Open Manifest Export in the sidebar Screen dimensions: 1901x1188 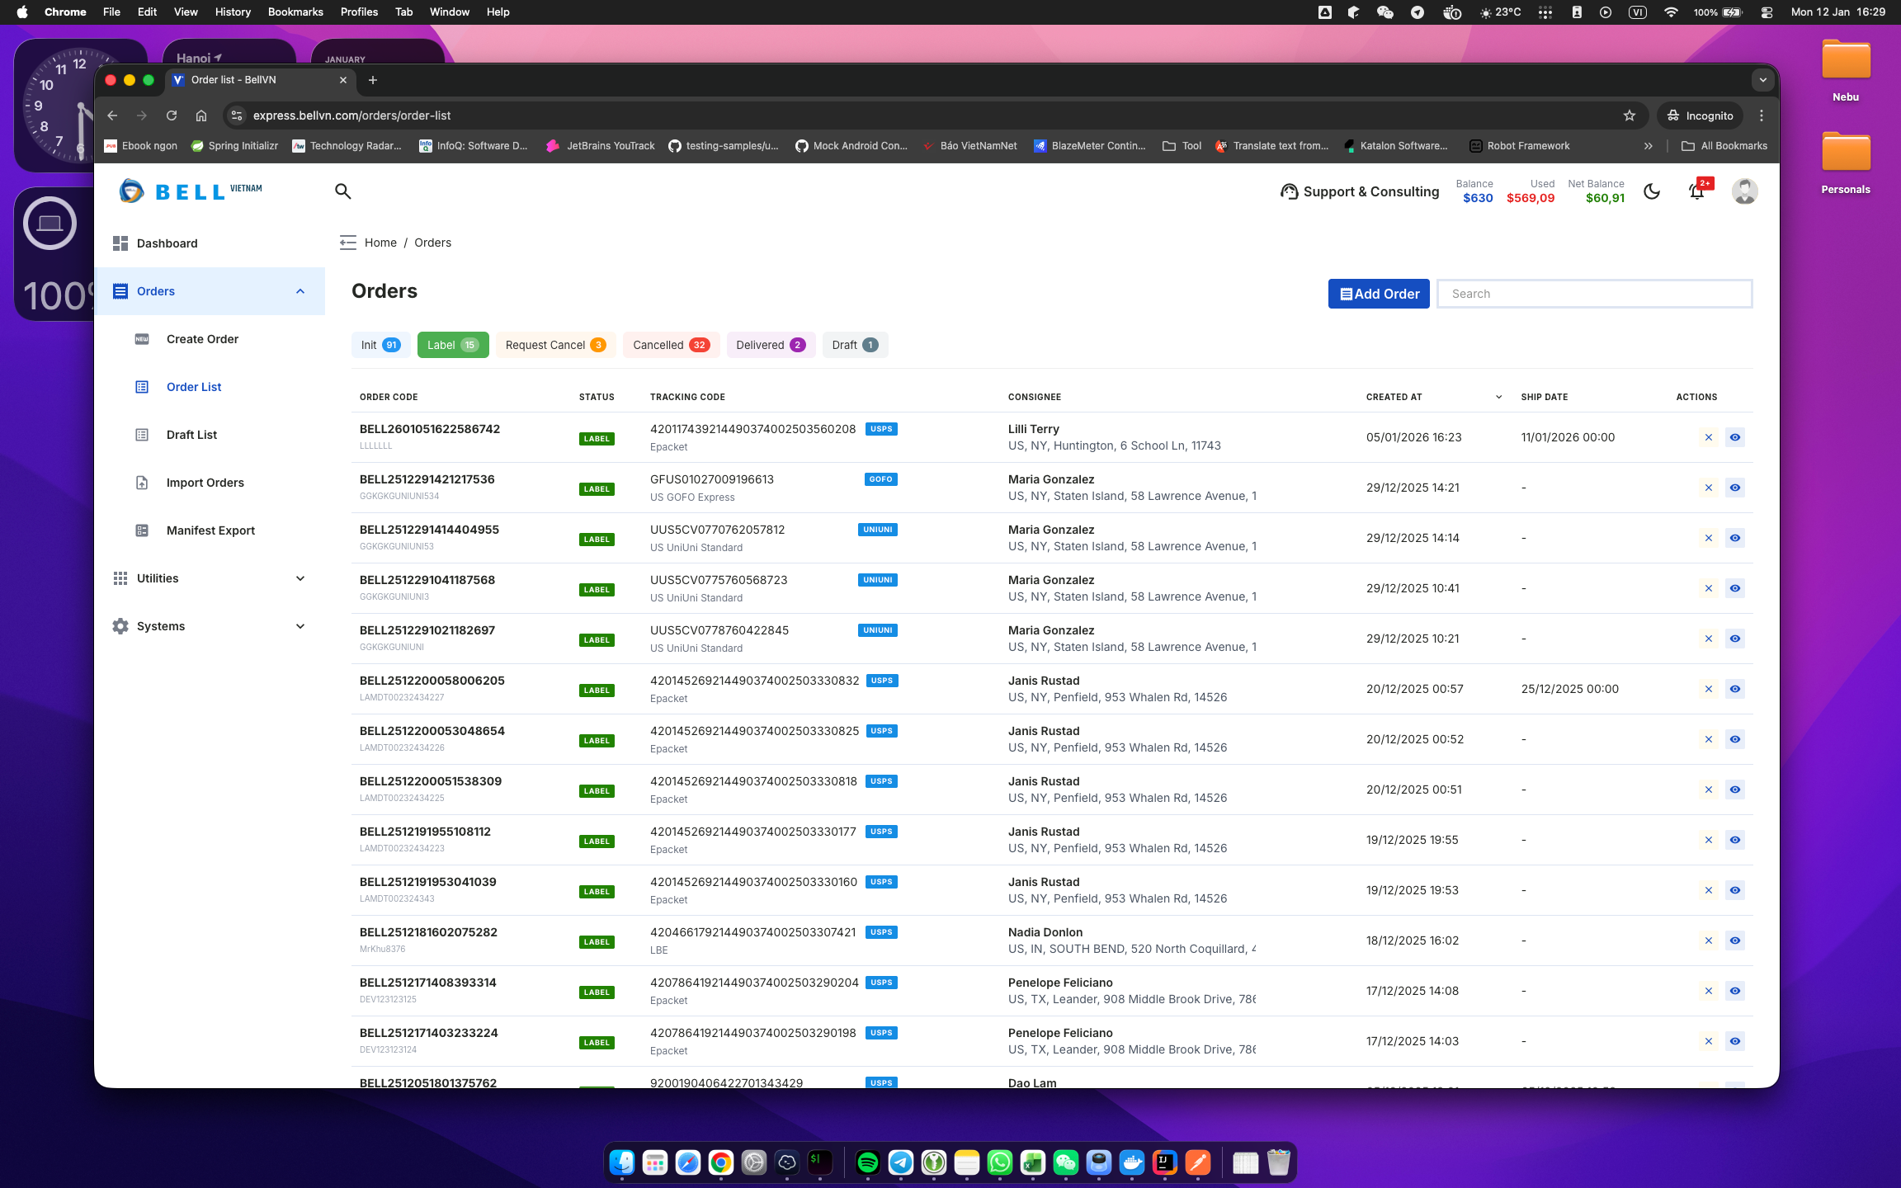210,530
